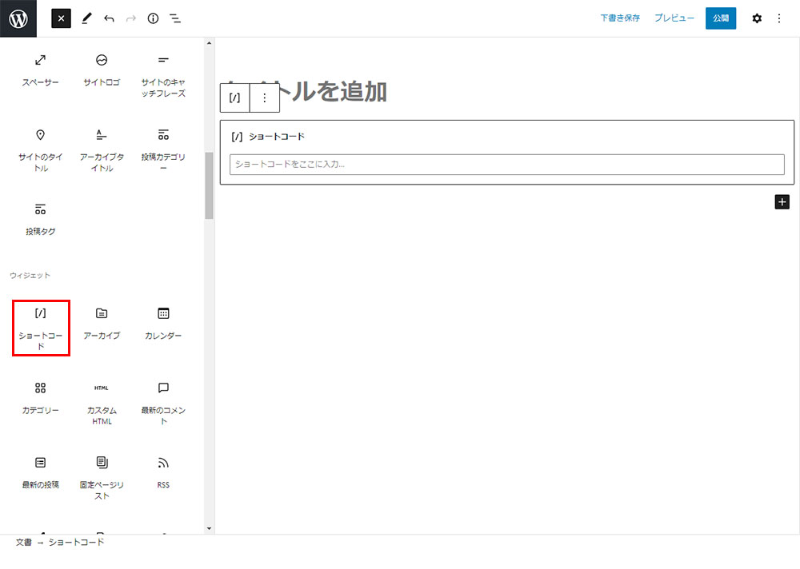
Task: Insert the Spacer block
Action: [41, 70]
